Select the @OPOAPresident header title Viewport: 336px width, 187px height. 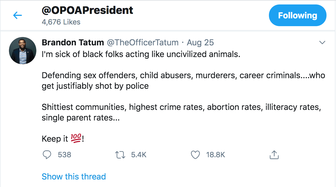coord(87,10)
